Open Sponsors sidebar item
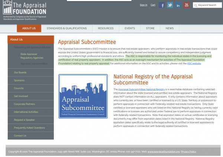223x157 pixels. coord(31,81)
